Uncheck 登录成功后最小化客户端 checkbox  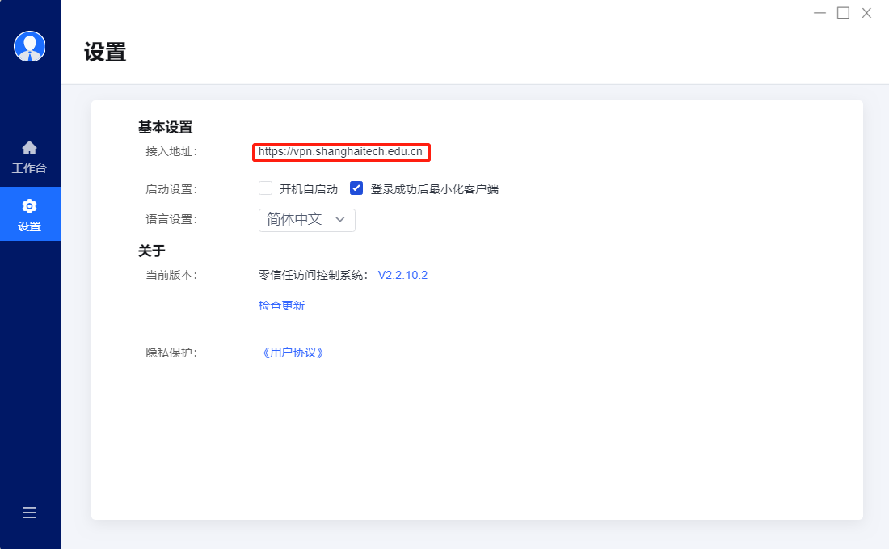click(x=356, y=188)
